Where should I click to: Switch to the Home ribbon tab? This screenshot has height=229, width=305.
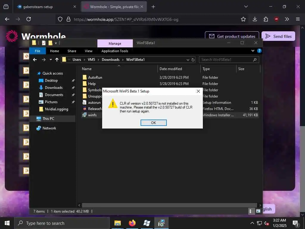click(x=55, y=51)
